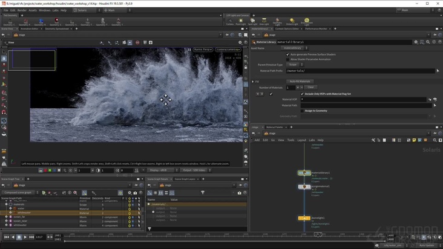Open the Composed scene graph dropdown
The image size is (443, 249).
(19, 193)
